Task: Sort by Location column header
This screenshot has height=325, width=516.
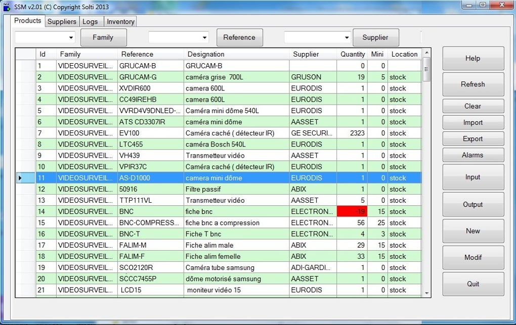Action: tap(404, 54)
